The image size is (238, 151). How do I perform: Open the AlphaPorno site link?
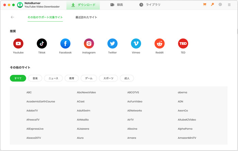185,129
